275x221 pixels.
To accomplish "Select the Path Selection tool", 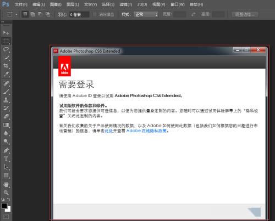I will (6, 167).
